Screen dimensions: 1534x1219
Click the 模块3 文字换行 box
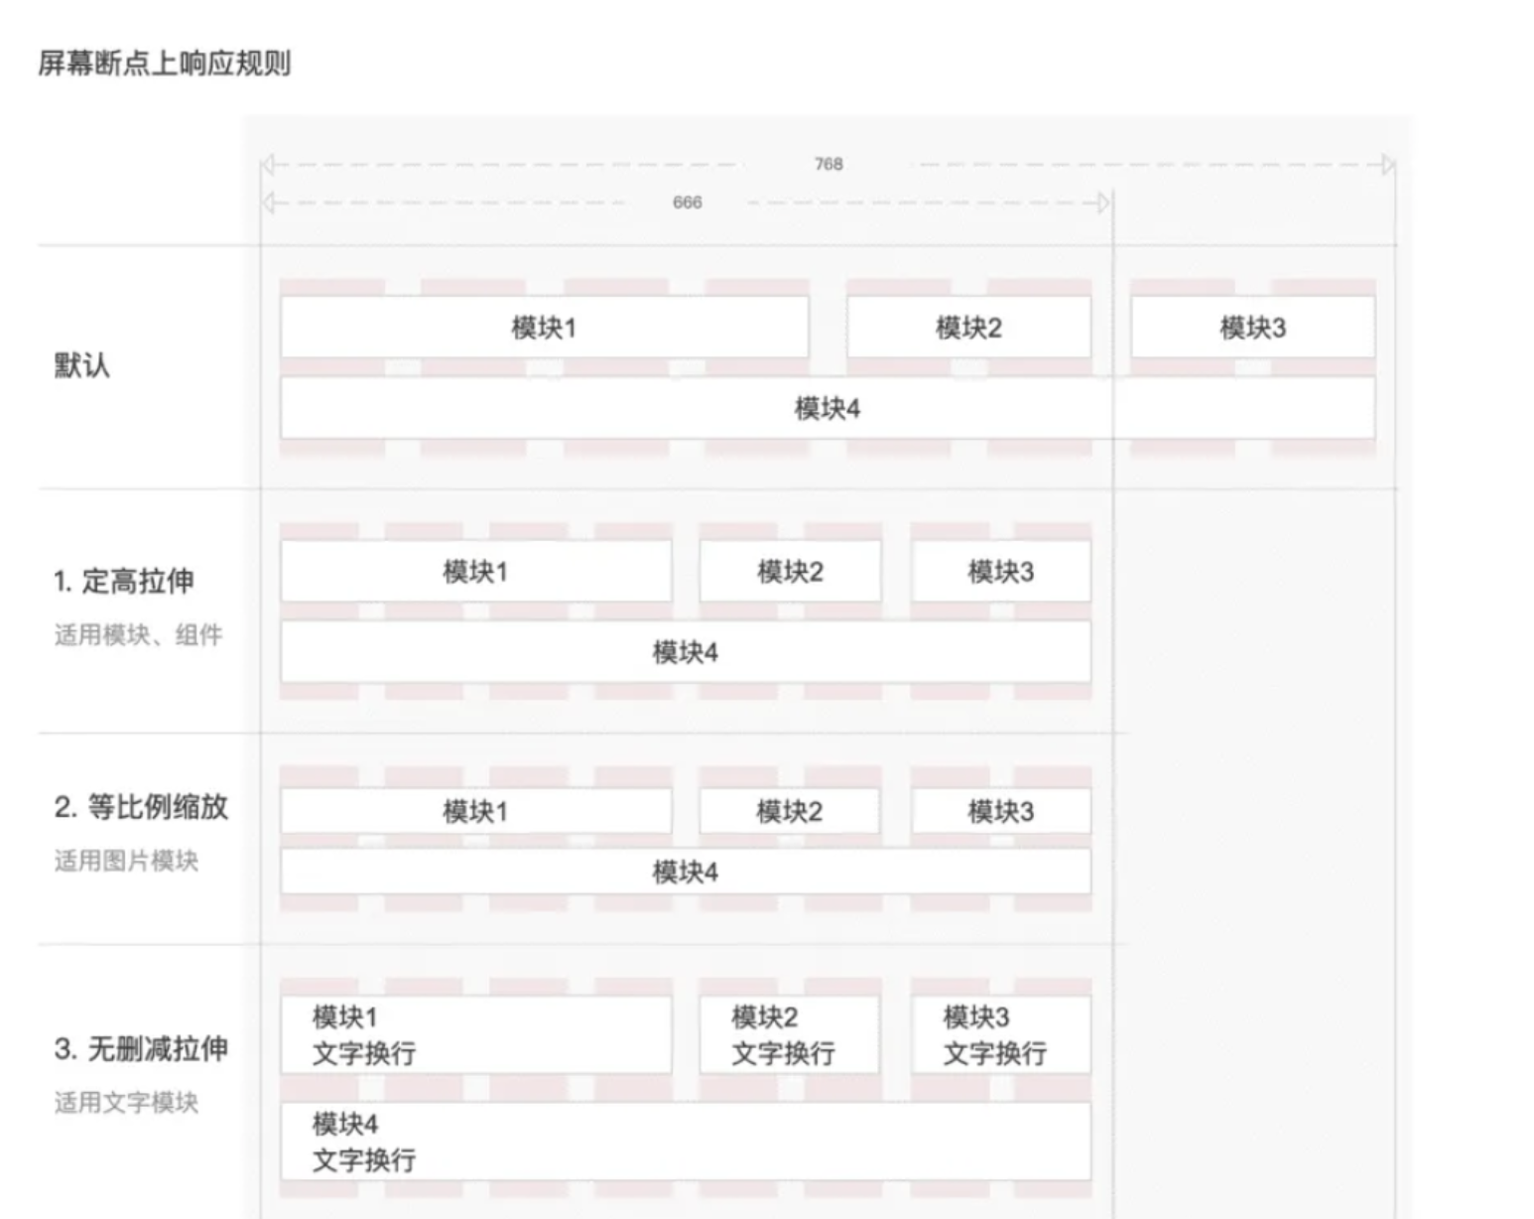tap(1001, 1034)
